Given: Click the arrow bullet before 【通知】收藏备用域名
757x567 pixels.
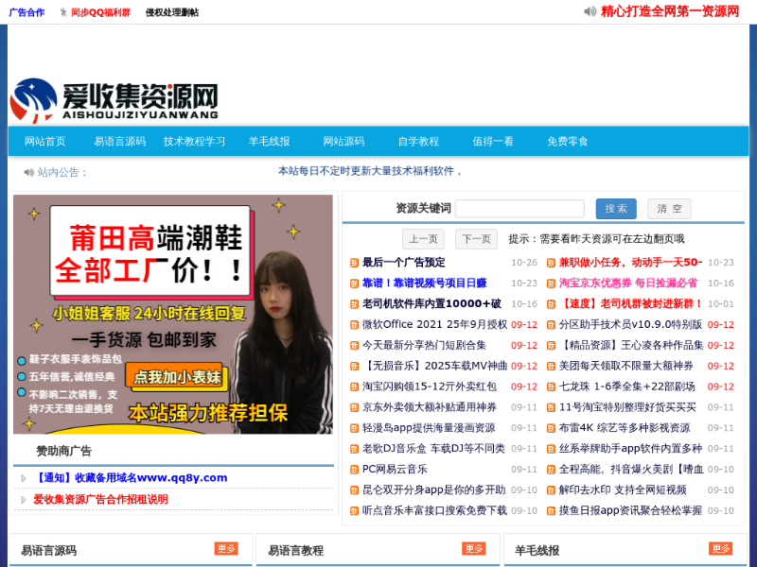Looking at the screenshot, I should pos(24,478).
